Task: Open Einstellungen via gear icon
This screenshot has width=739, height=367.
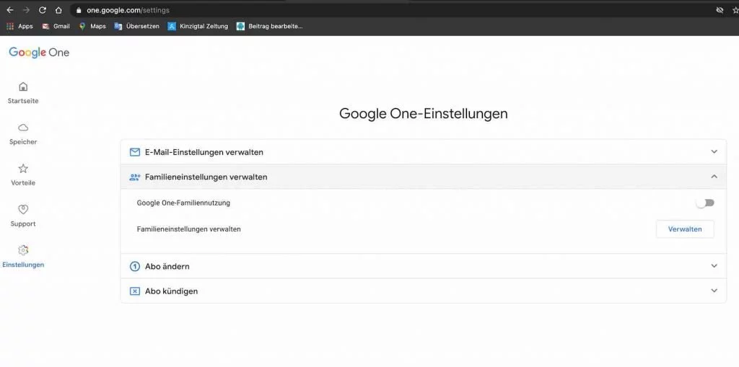Action: click(23, 250)
